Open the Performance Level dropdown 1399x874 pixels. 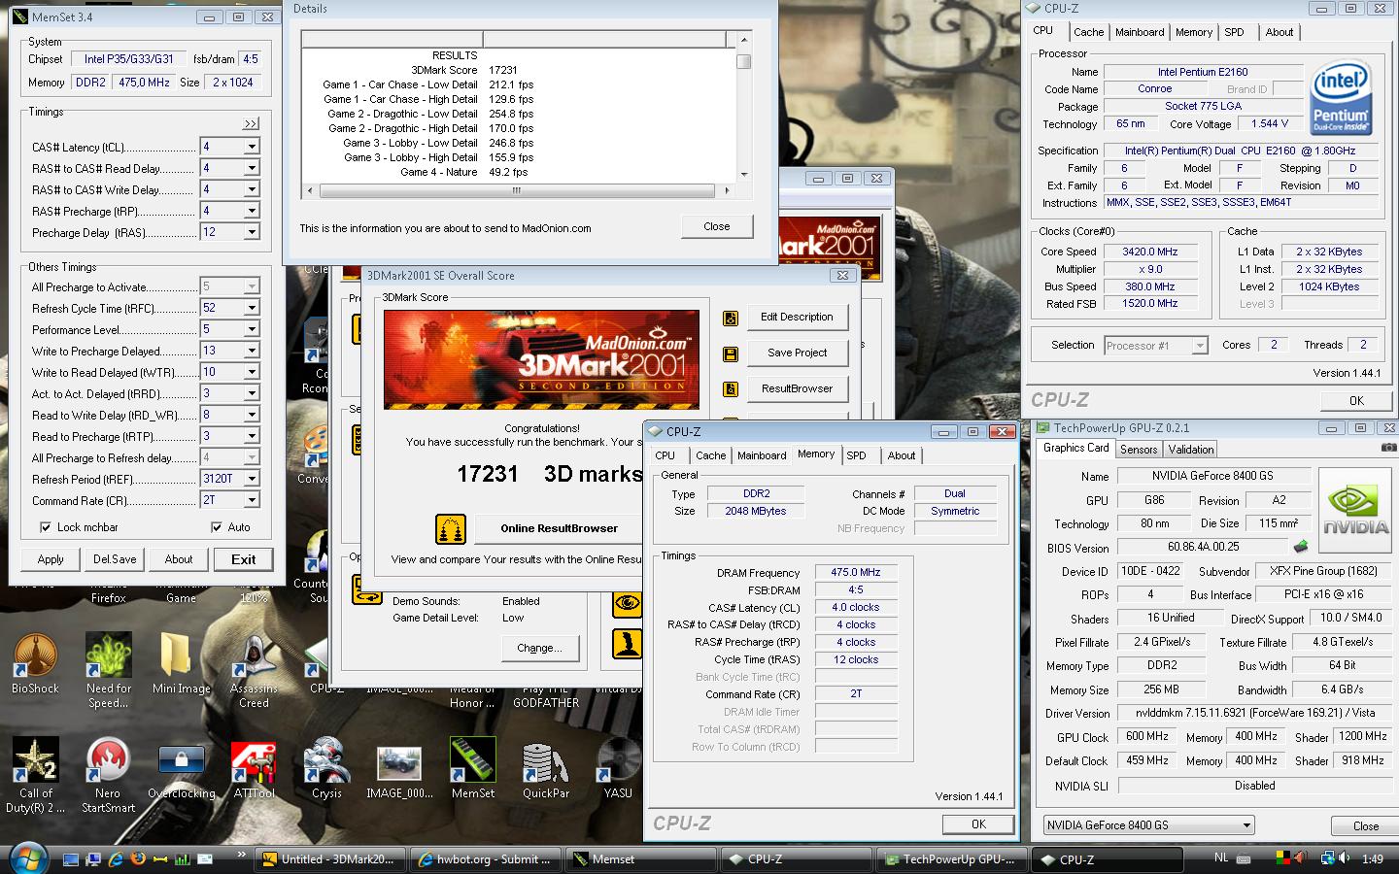tap(252, 329)
